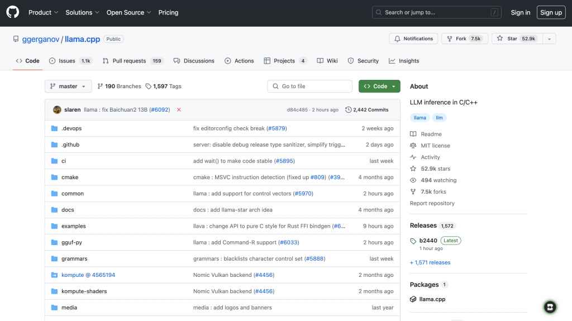Click the llm topic tag
572x321 pixels.
pyautogui.click(x=439, y=117)
